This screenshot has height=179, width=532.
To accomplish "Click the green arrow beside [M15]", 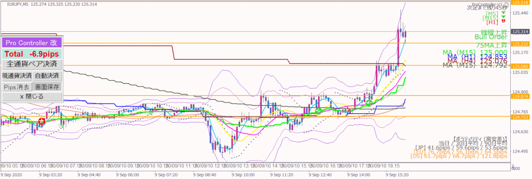I will click(x=503, y=17).
